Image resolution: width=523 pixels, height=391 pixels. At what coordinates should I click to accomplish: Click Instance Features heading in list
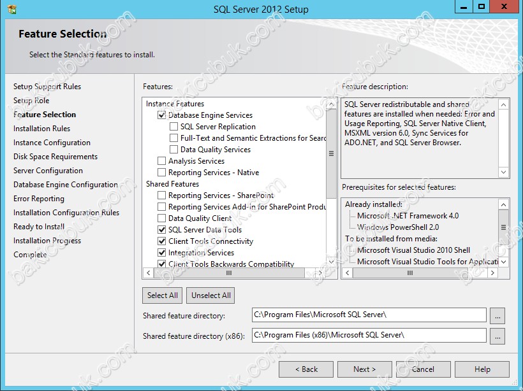175,104
